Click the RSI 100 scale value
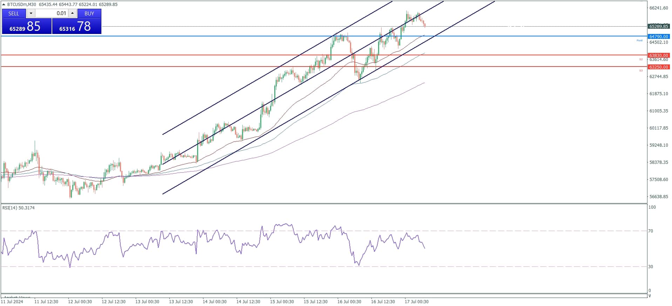Image resolution: width=672 pixels, height=306 pixels. click(652, 207)
